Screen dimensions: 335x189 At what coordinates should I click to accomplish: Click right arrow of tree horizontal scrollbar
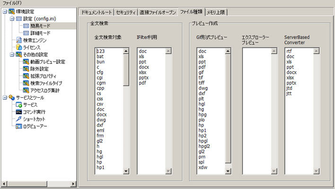point(73,184)
